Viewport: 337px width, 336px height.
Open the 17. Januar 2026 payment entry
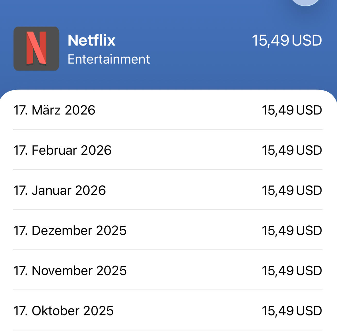point(60,190)
